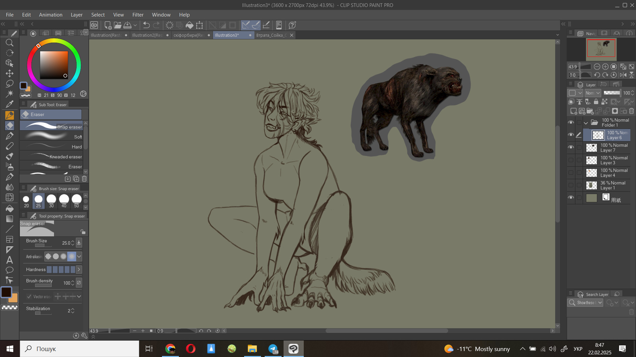Select the Zoom magnifier tool
636x357 pixels.
point(10,43)
